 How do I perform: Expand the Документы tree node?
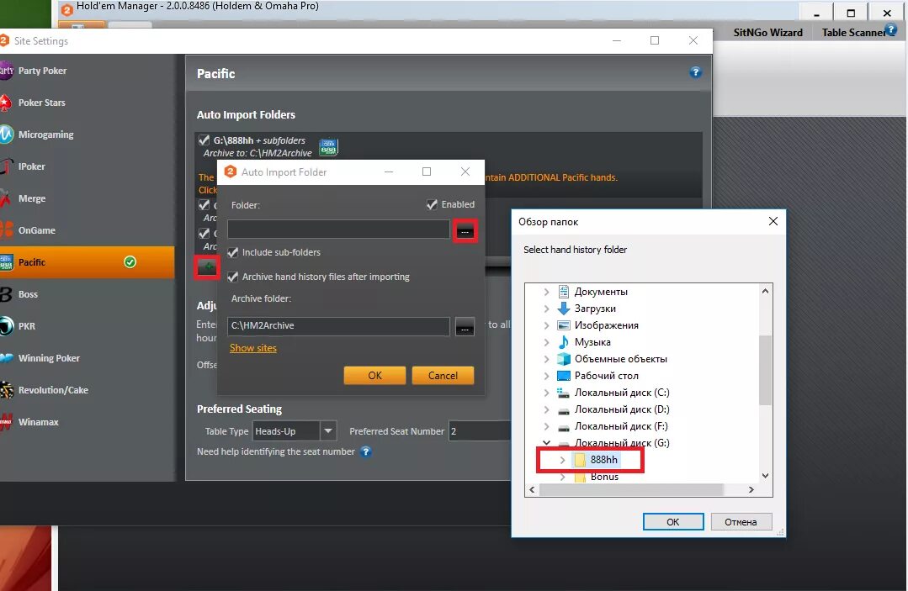[x=546, y=292]
